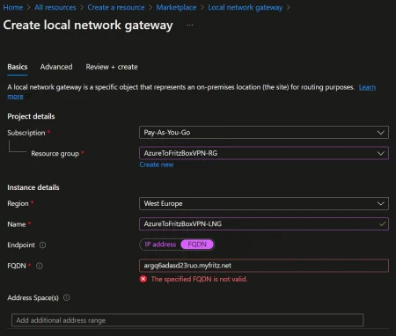Click into the FQDN input field
Image resolution: width=396 pixels, height=336 pixels.
(x=264, y=266)
